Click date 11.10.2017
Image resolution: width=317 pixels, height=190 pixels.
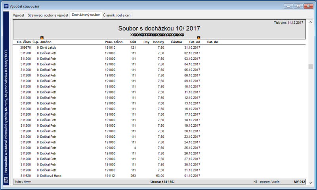click(193, 92)
